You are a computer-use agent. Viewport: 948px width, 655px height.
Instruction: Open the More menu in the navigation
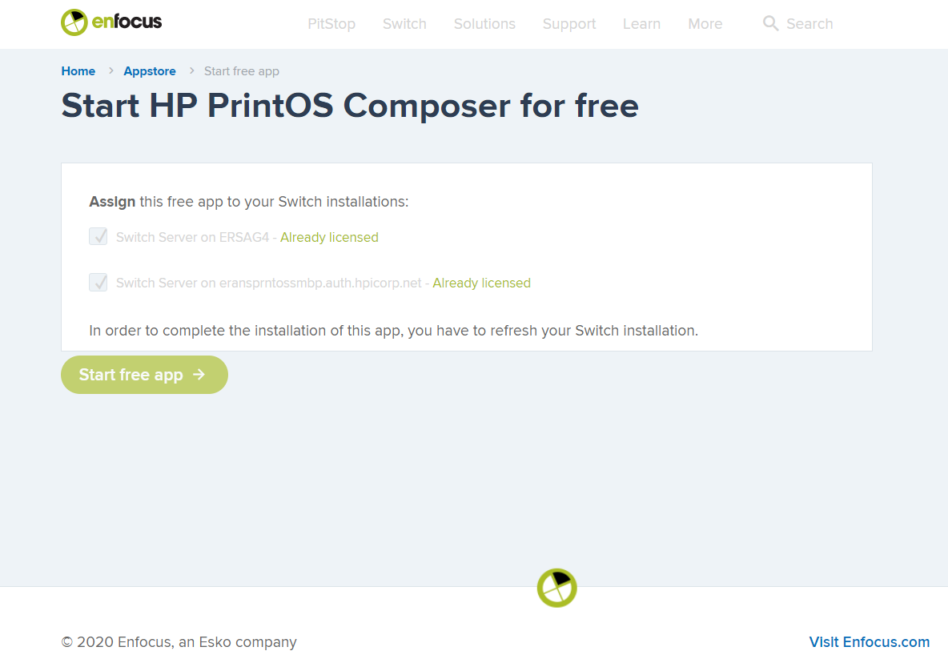705,24
